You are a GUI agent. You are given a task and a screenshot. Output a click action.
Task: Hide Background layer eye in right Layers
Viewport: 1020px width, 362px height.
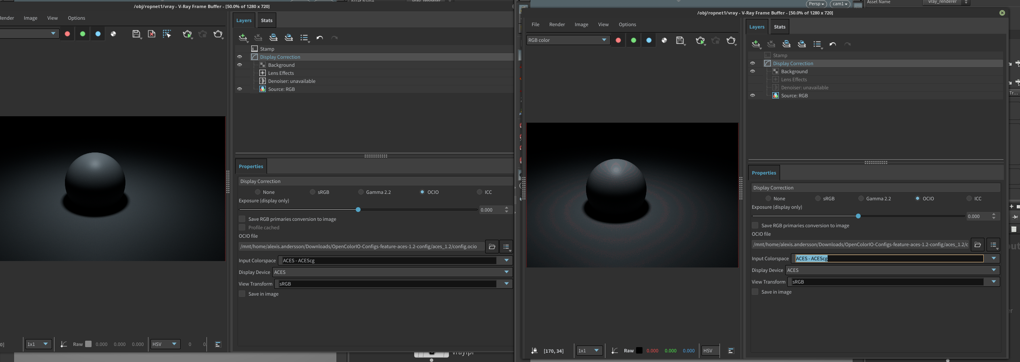[753, 71]
